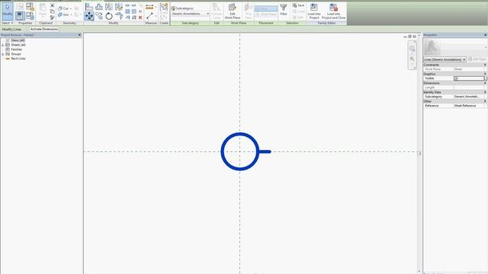Image resolution: width=488 pixels, height=274 pixels.
Task: Click the Trim/Extend to Corner tool
Action: (119, 16)
